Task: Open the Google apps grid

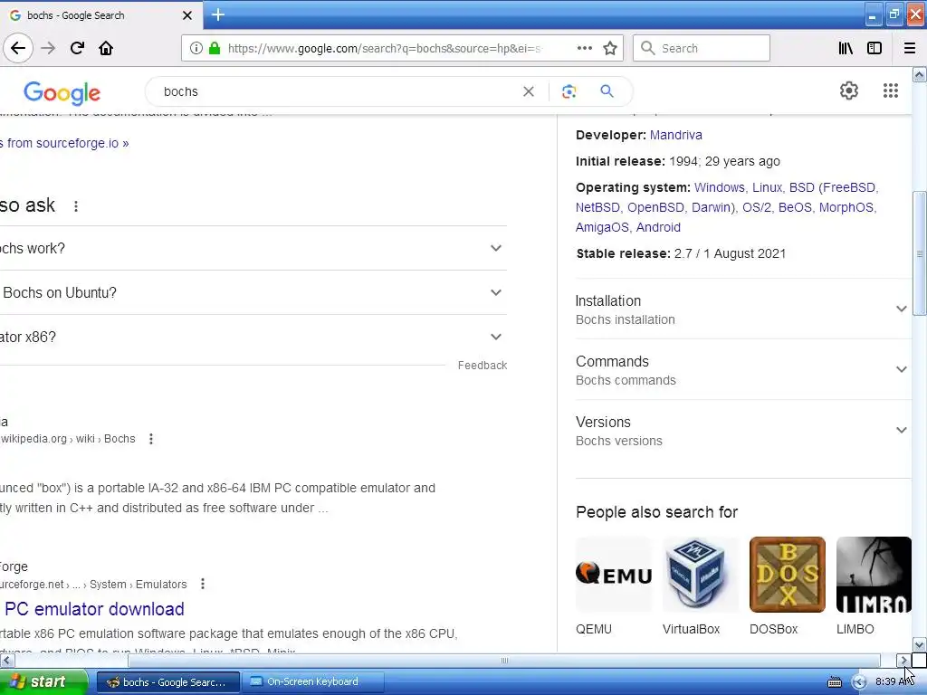Action: [x=891, y=90]
